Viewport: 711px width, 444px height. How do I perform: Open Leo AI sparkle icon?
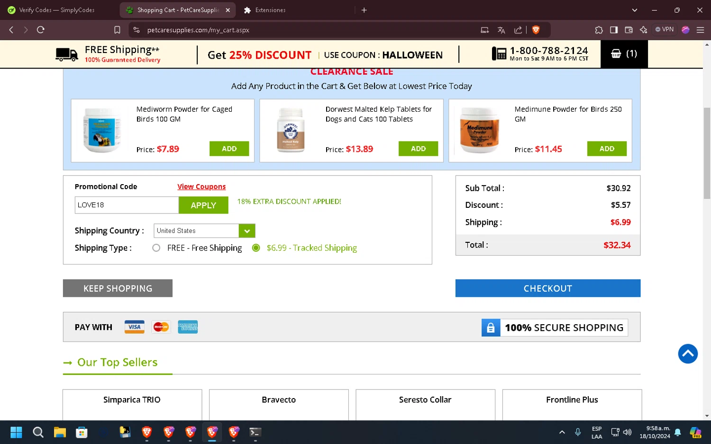pos(643,30)
